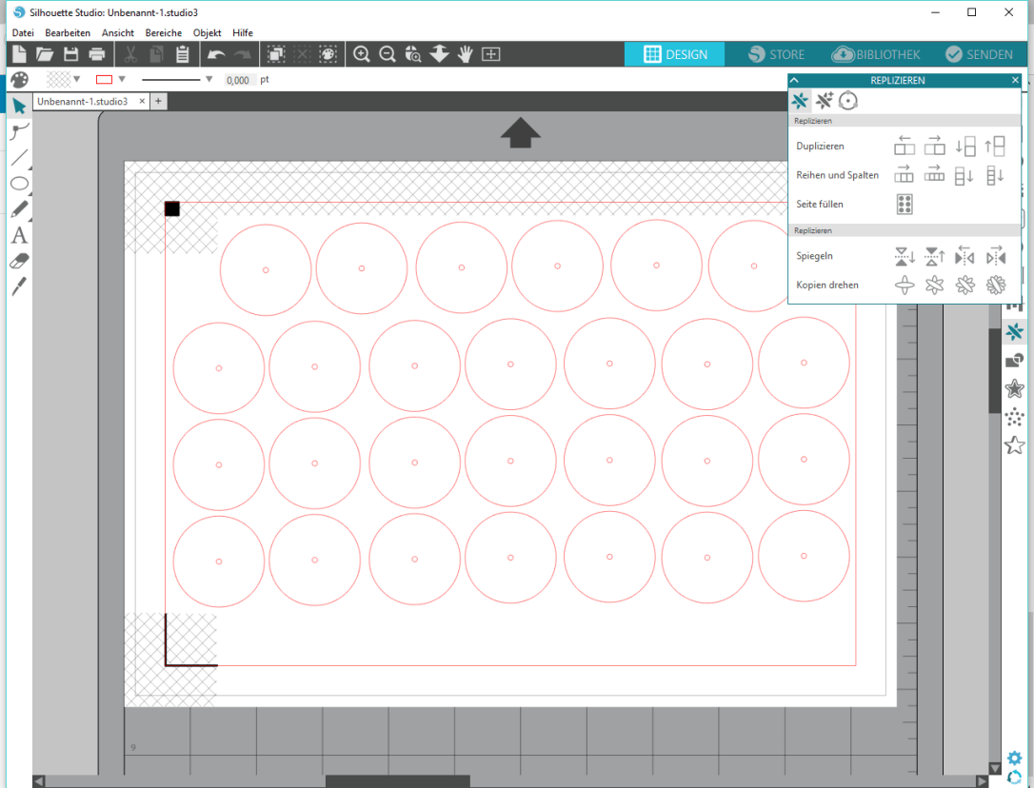Image resolution: width=1034 pixels, height=788 pixels.
Task: Click the Fill Page replicate icon
Action: click(905, 204)
